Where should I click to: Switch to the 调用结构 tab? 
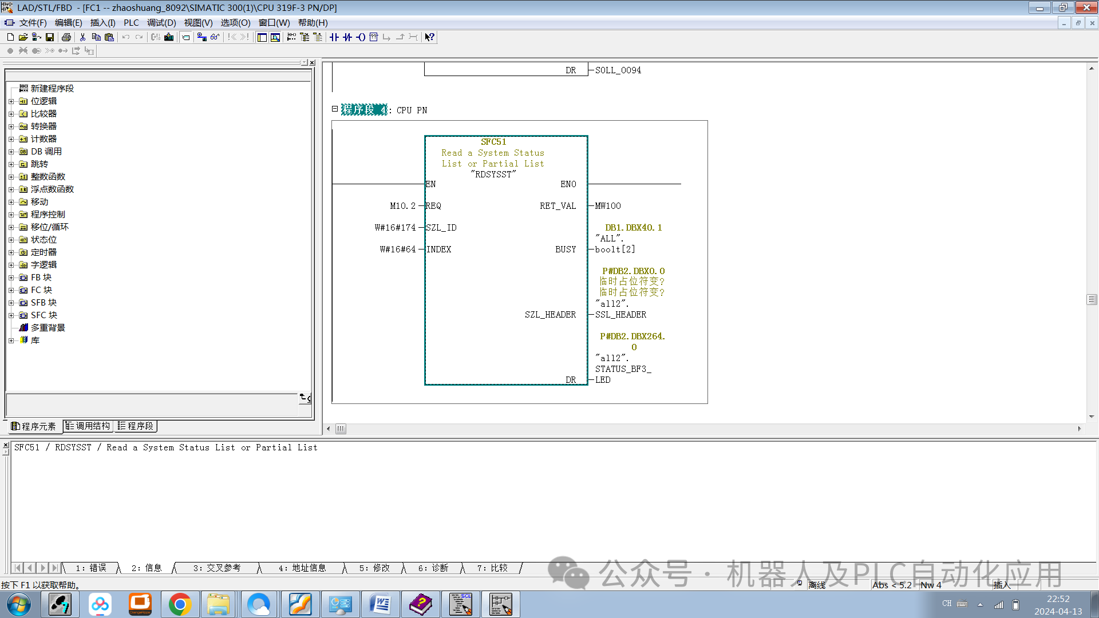(88, 426)
